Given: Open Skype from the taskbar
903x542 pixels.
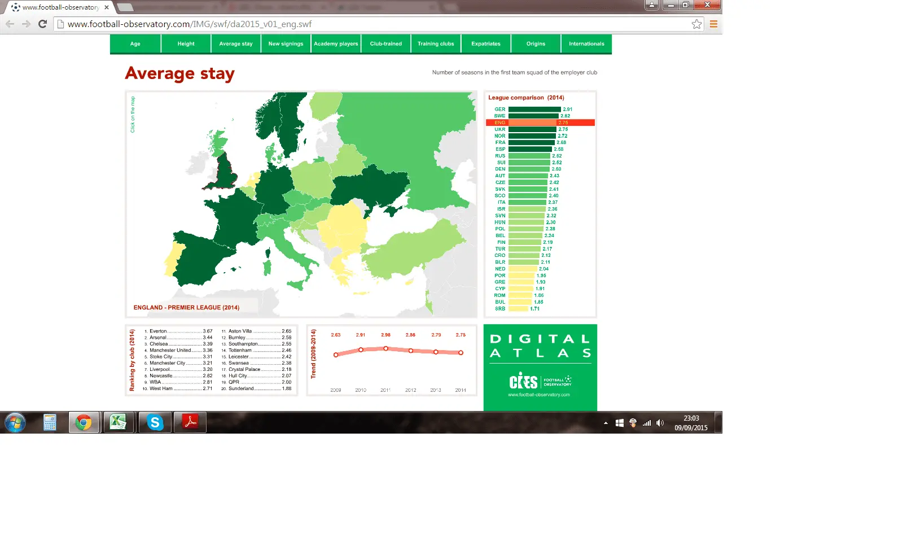Looking at the screenshot, I should click(x=155, y=422).
